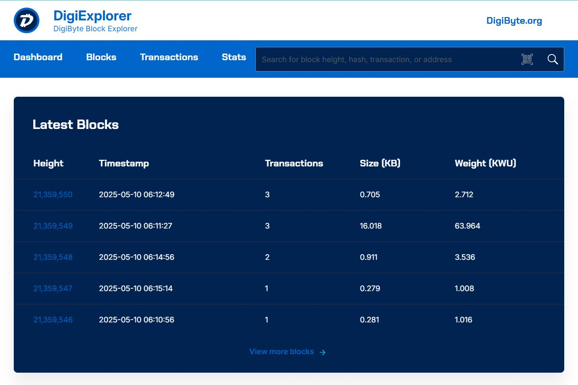The image size is (578, 385).
Task: Select timestamp 2025-05-10 06:14:56
Action: (x=137, y=257)
